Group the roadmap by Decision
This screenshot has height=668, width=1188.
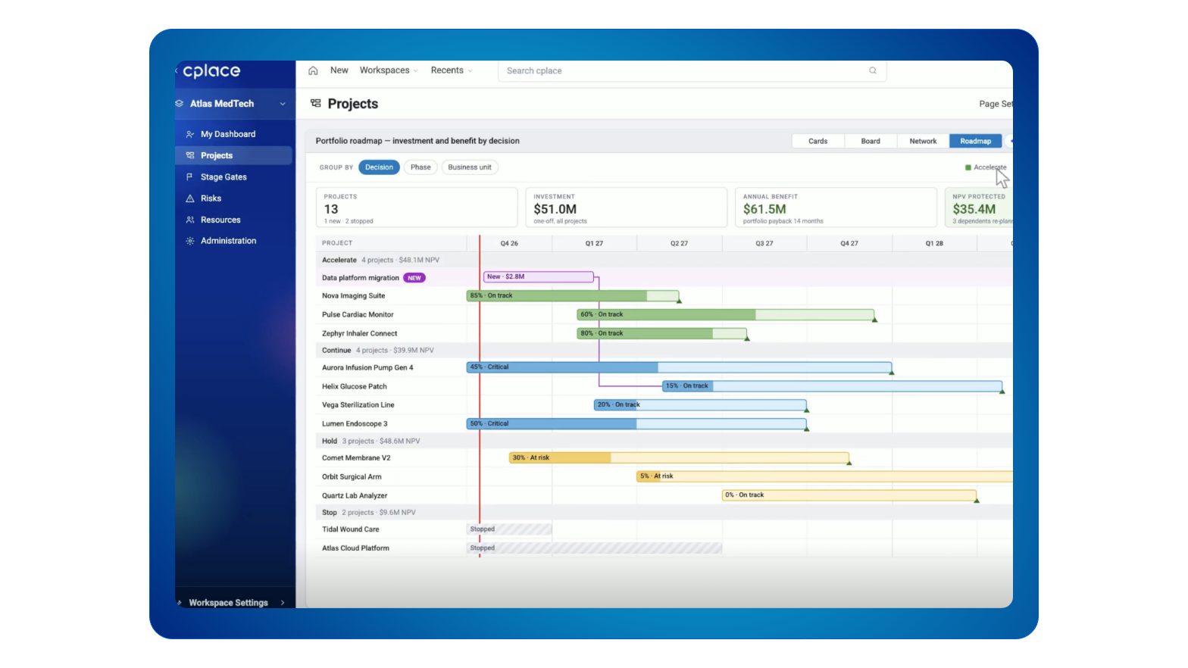coord(379,167)
